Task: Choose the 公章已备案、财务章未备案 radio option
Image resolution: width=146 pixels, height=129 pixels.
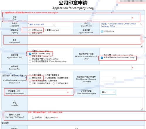Action: 44,78
